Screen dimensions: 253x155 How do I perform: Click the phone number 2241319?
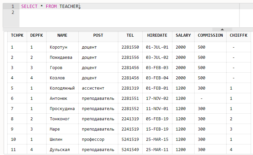pyautogui.click(x=130, y=119)
